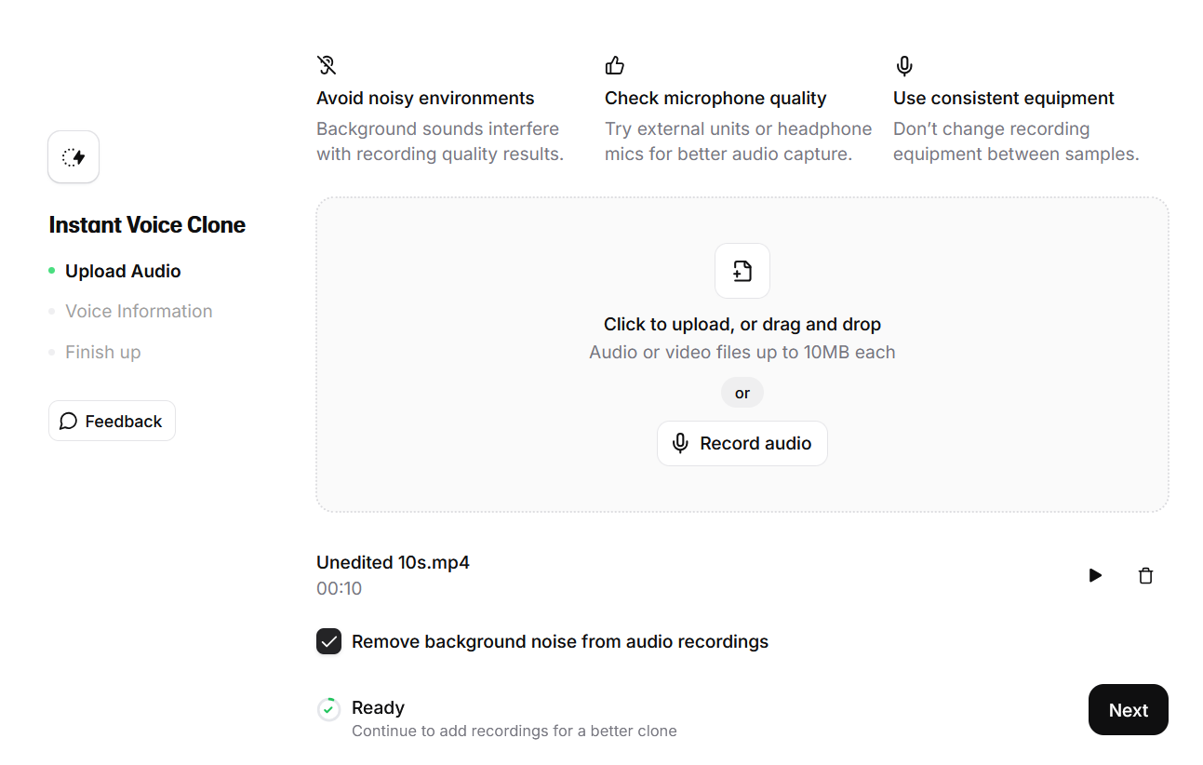Viewport: 1203px width, 765px height.
Task: Click the Avoid noisy environments heading
Action: [425, 98]
